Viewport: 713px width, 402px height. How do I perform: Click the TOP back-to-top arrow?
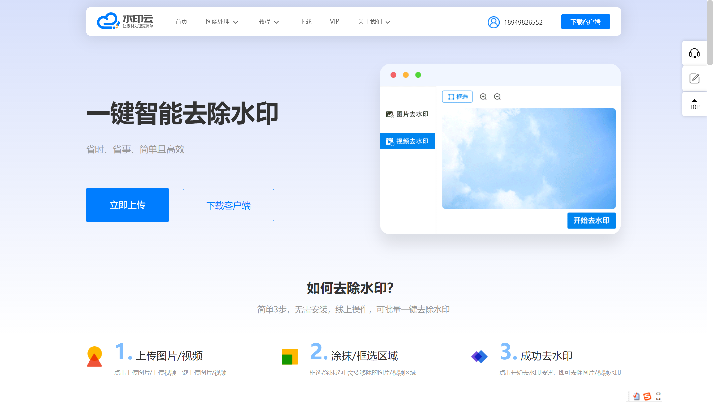tap(694, 104)
